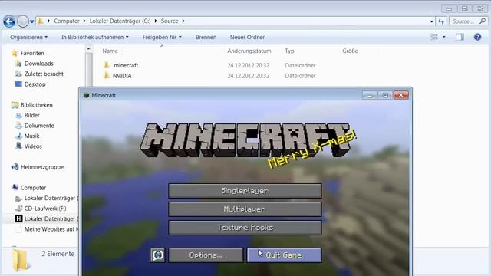Click Quit Game in Minecraft
This screenshot has height=276, width=491.
pyautogui.click(x=284, y=255)
